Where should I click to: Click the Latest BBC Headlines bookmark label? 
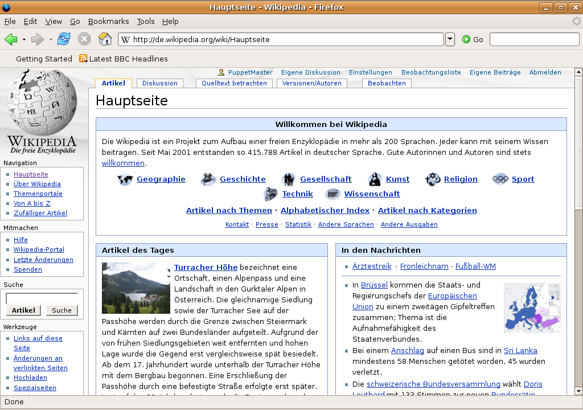click(128, 59)
